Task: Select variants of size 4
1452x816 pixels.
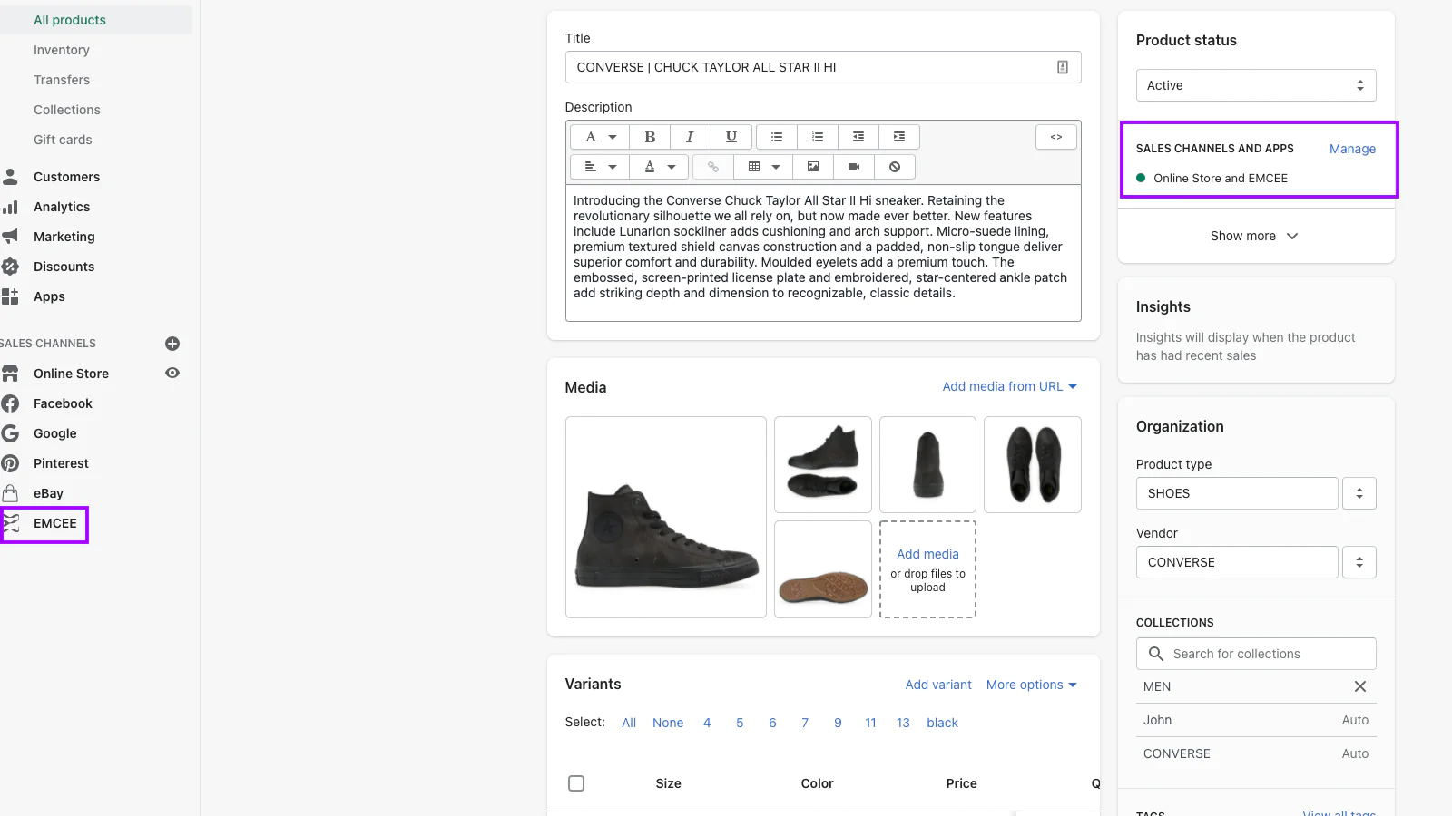Action: point(707,723)
